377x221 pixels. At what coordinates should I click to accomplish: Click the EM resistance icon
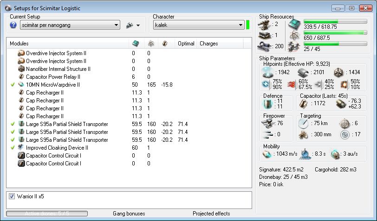(266, 84)
